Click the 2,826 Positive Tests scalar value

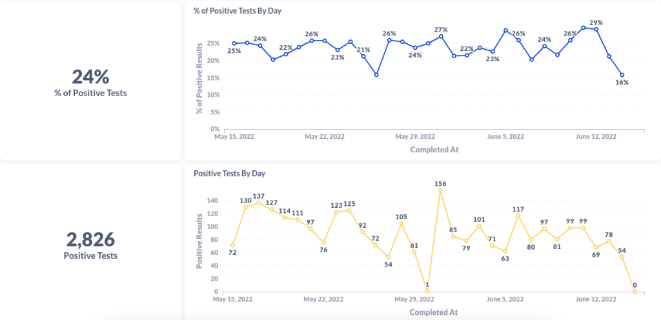(x=90, y=239)
